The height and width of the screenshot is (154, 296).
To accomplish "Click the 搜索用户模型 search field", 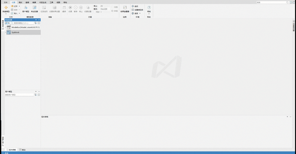I will 19,95.
